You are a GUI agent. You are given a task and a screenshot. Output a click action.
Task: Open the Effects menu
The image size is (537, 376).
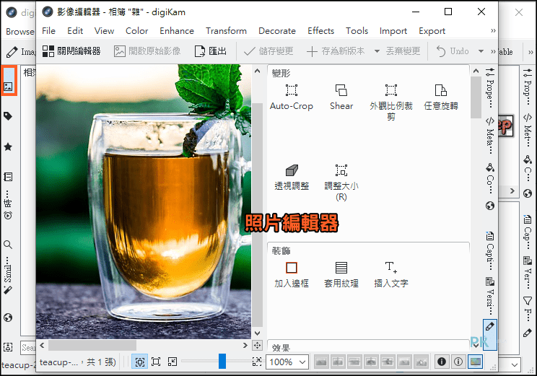(x=320, y=31)
